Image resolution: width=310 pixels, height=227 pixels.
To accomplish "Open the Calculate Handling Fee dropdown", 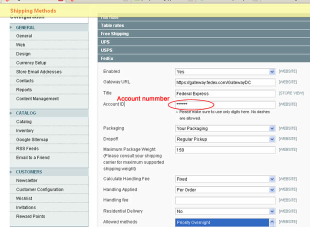I will 225,179.
